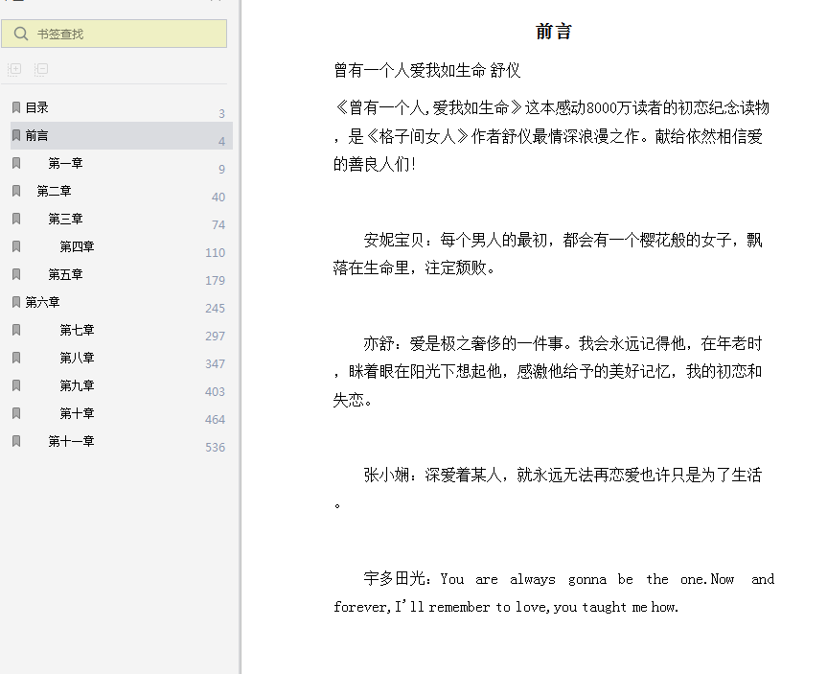Viewport: 827px width, 674px height.
Task: Click page number 245 for 第六章
Action: point(216,309)
